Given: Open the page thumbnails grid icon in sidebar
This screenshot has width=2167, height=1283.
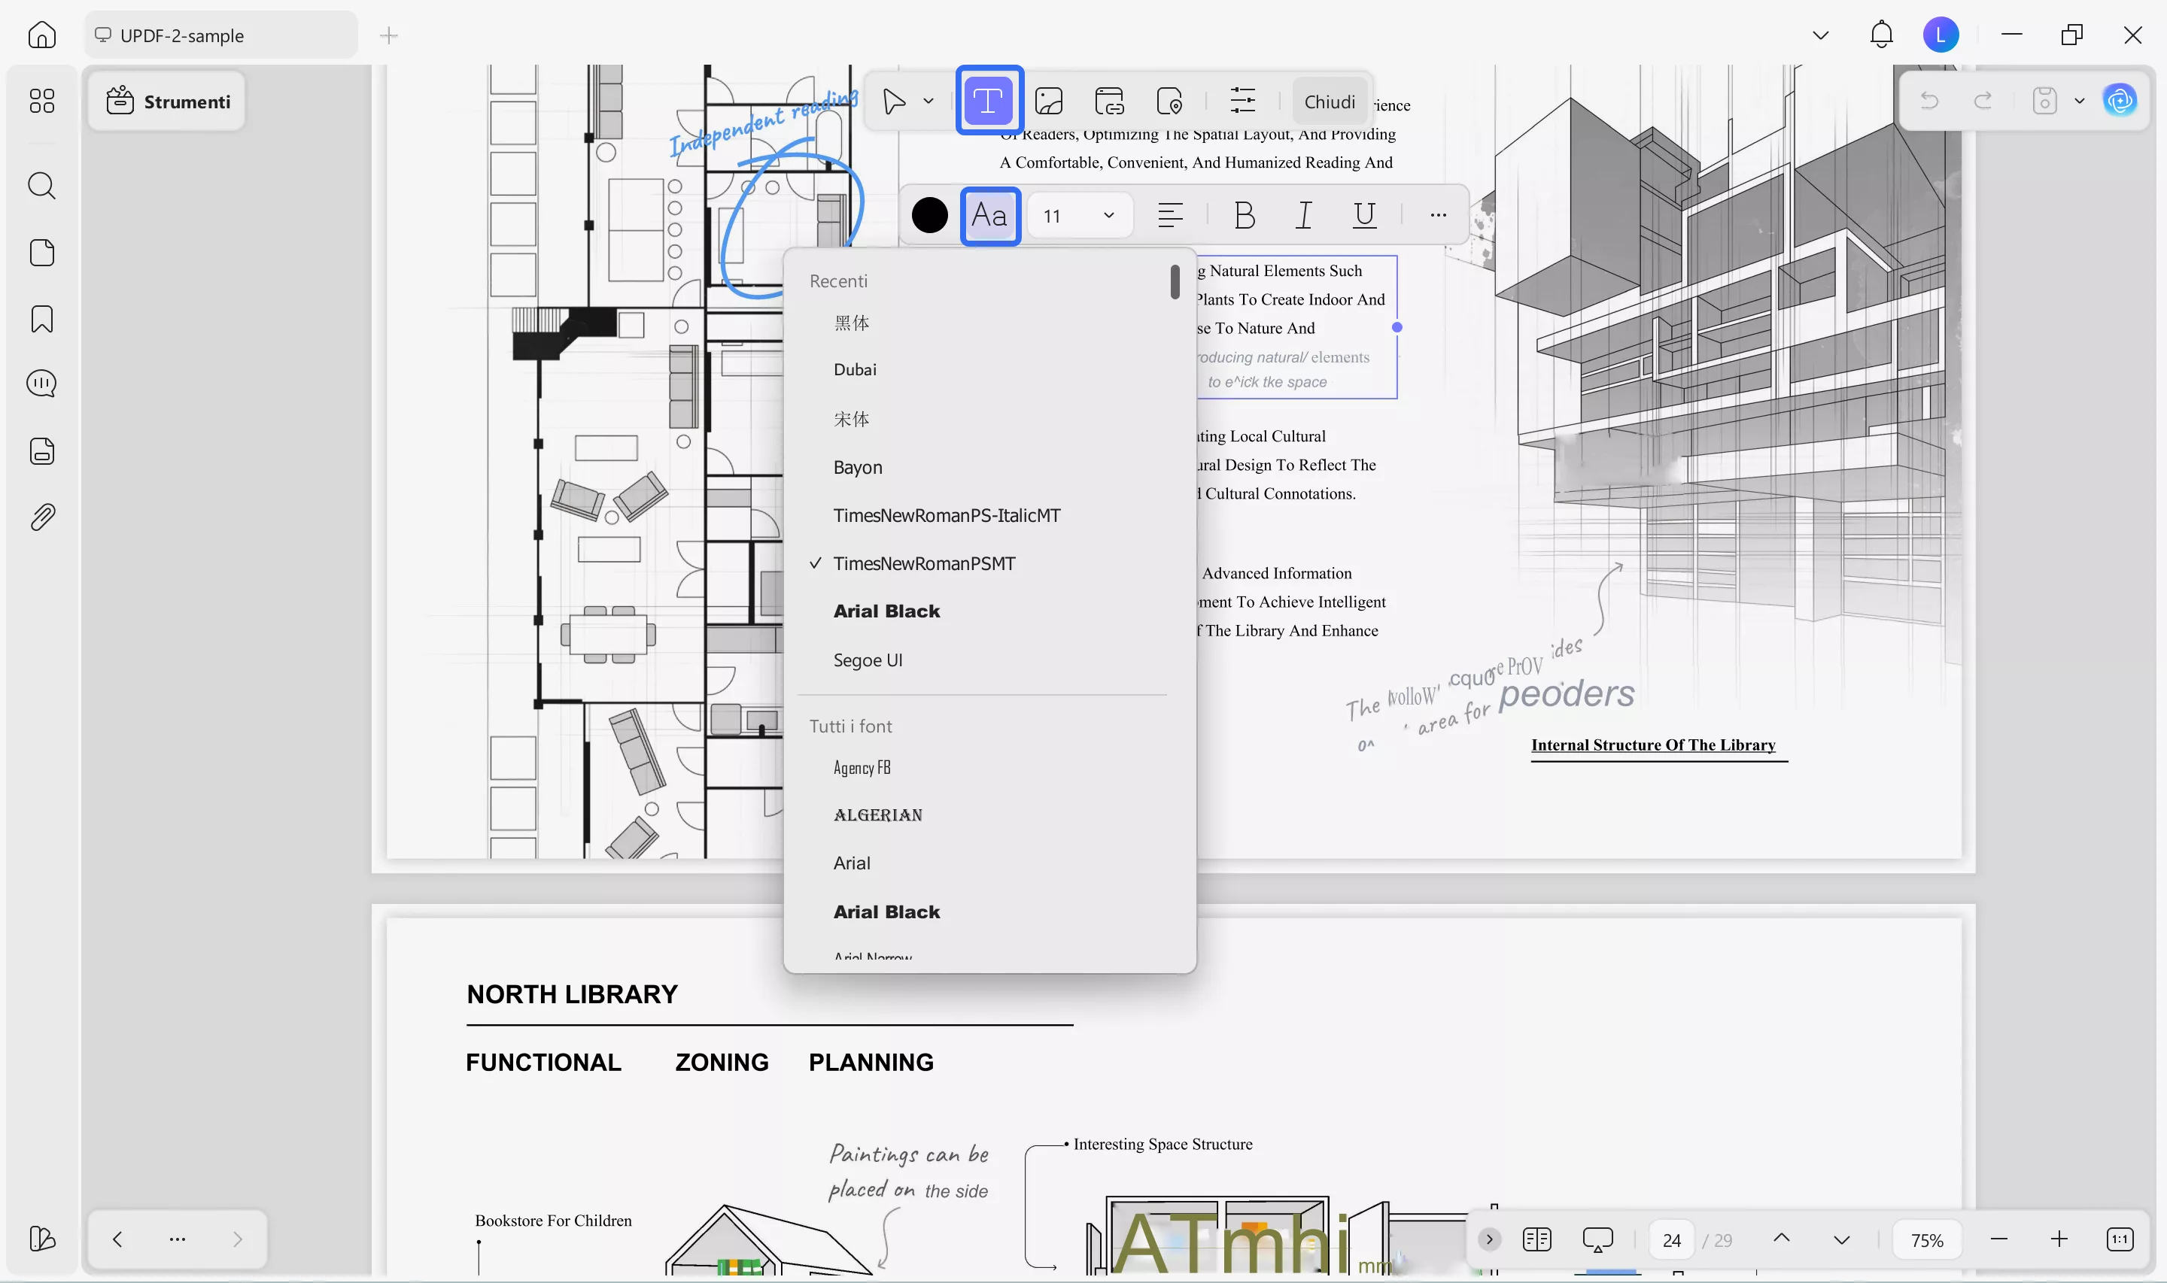Looking at the screenshot, I should (x=41, y=102).
